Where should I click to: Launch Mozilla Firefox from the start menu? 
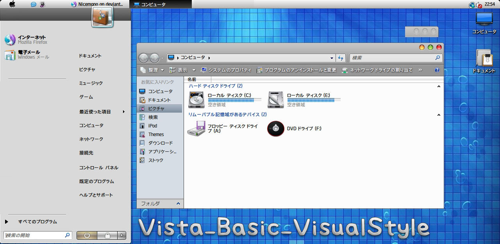(x=33, y=39)
